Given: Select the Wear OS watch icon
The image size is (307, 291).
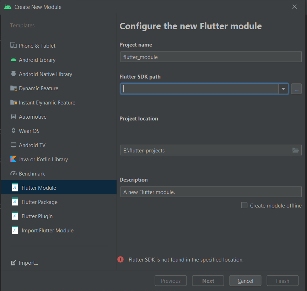Looking at the screenshot, I should click(13, 130).
